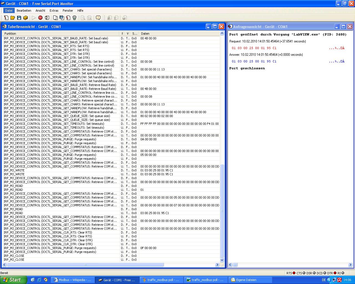Click the recycle bin toolbar icon
Viewport: 355px width, 284px height.
75,18
